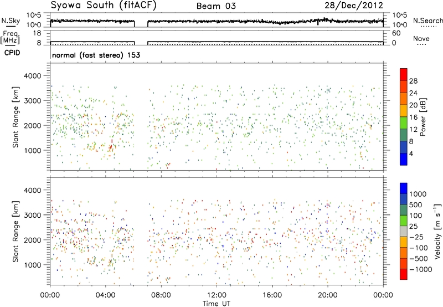
Task: Click the '18' frequency axis value
Action: coord(37,33)
